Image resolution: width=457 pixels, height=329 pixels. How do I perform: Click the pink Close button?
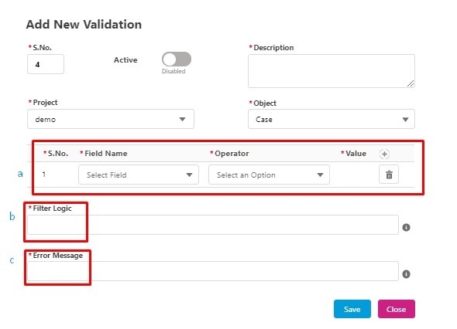[x=397, y=309]
